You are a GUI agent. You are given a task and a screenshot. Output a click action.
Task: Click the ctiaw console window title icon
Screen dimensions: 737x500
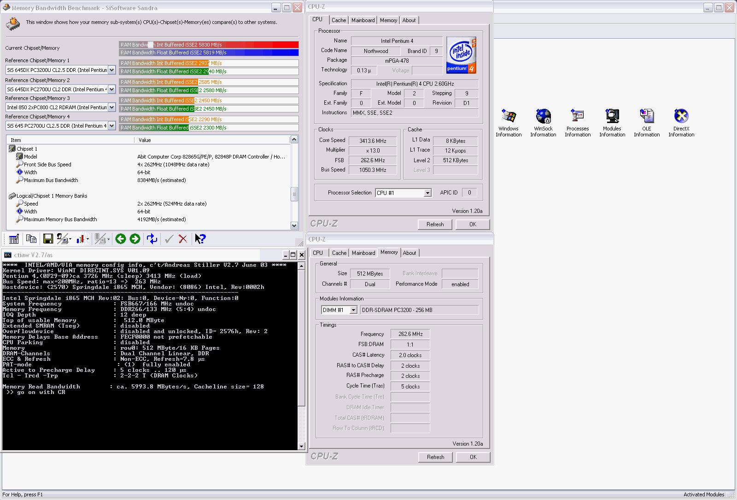tap(8, 255)
